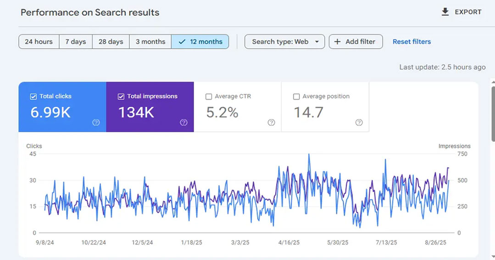Image resolution: width=495 pixels, height=260 pixels.
Task: Click the plus icon in Add filter
Action: (338, 42)
